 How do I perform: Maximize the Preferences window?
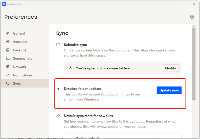(x=183, y=4)
